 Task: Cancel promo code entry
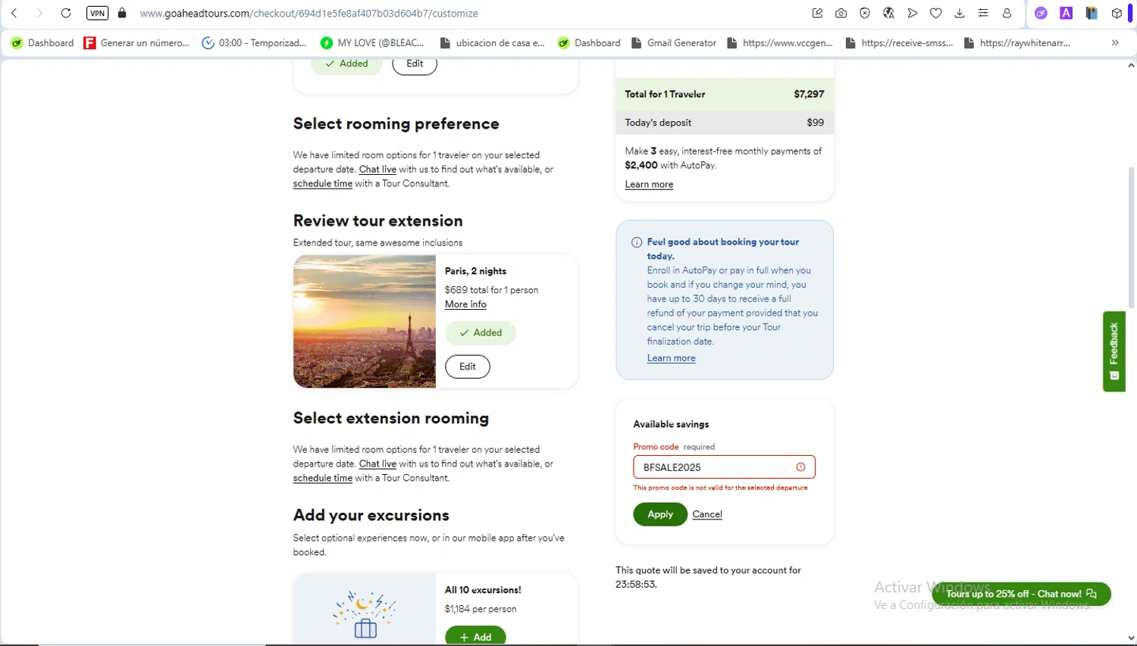(x=707, y=514)
